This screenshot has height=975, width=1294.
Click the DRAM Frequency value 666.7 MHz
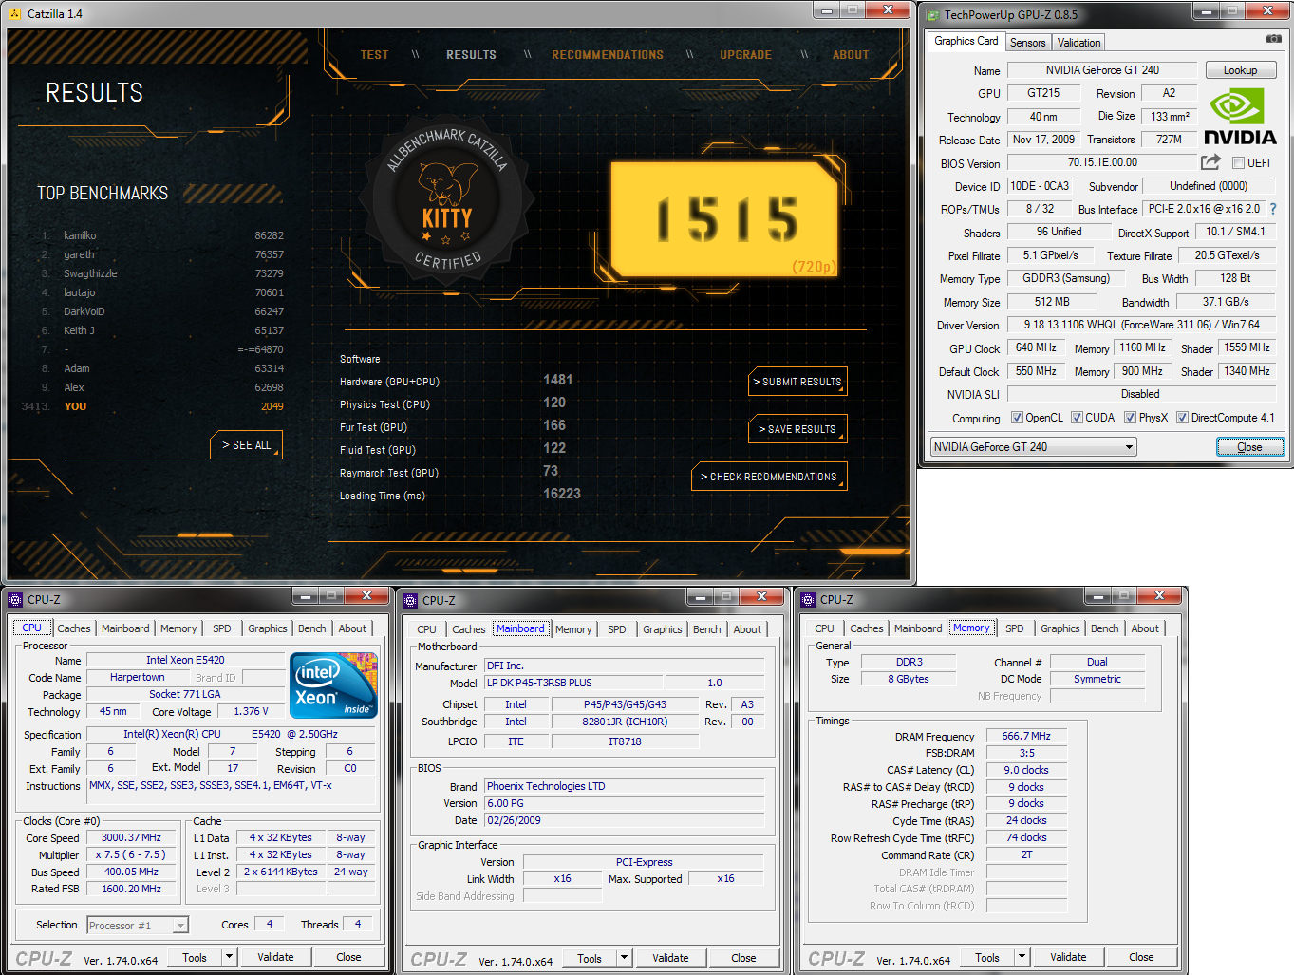1026,736
